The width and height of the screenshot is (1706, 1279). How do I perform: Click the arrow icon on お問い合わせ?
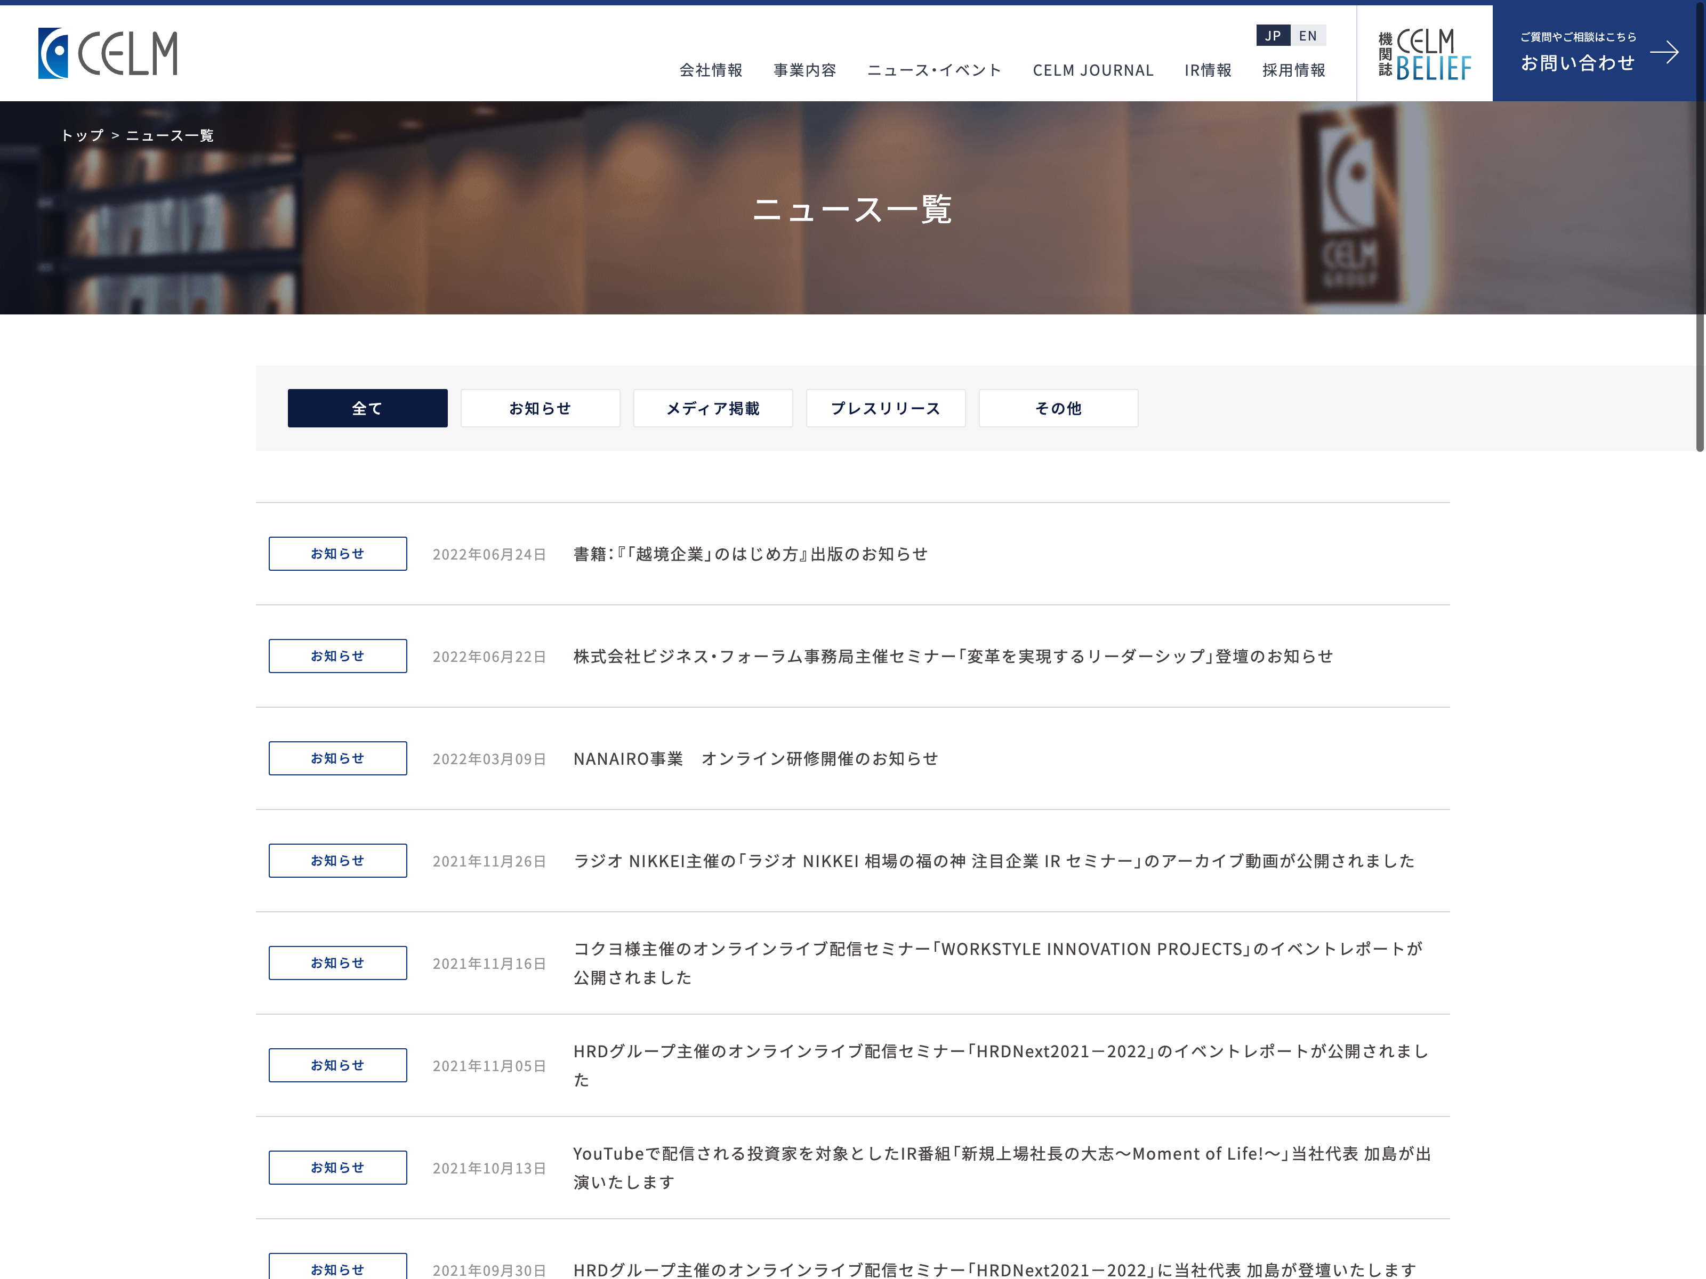pyautogui.click(x=1663, y=52)
